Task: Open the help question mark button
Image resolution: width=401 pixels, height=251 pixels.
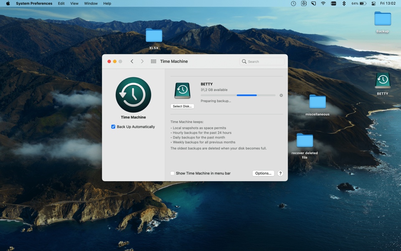Action: click(280, 173)
